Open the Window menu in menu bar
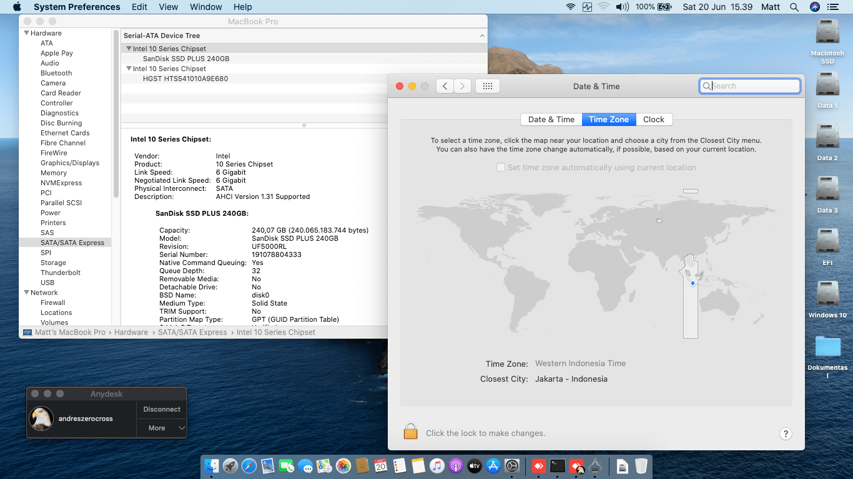 pos(205,7)
